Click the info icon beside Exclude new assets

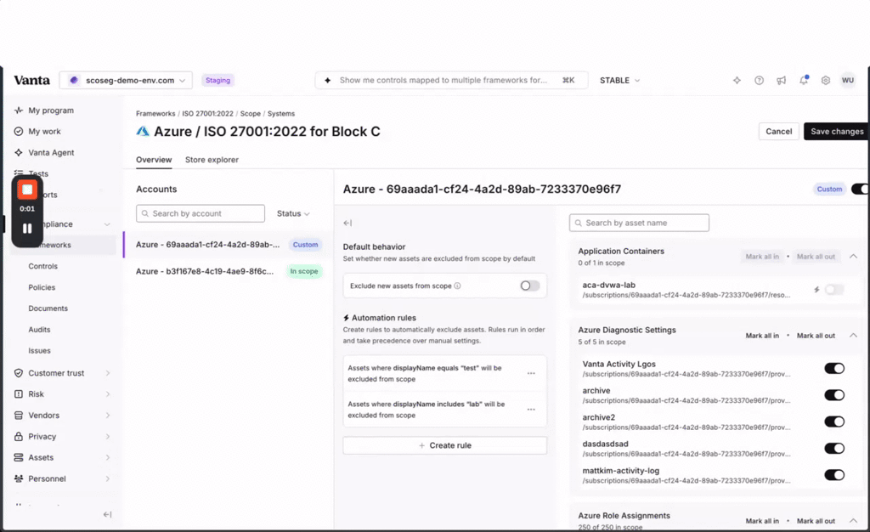tap(457, 286)
